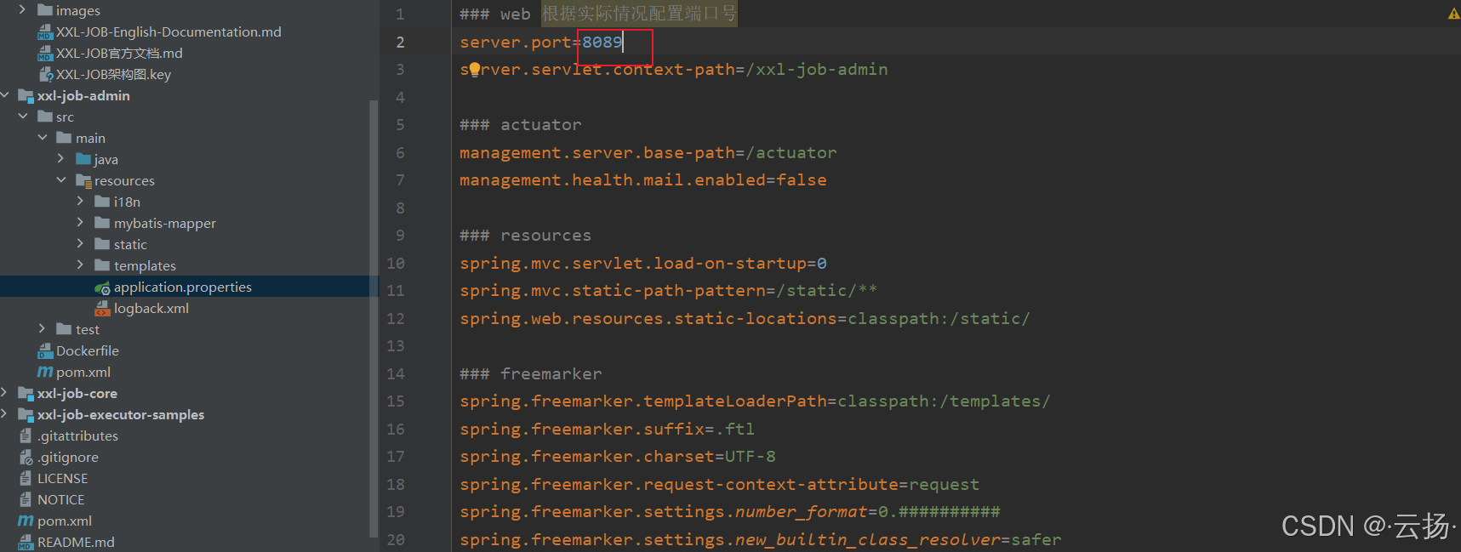Click the test folder icon
Viewport: 1461px width, 552px height.
point(64,329)
